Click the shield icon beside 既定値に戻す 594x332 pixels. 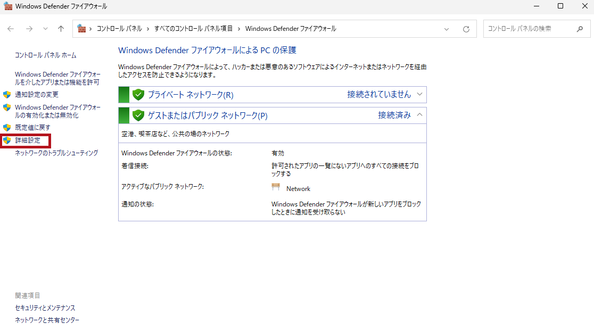[7, 128]
